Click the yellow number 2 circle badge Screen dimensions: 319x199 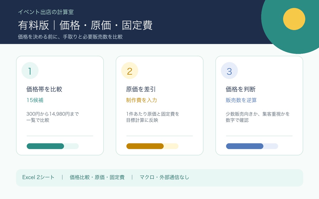[130, 71]
